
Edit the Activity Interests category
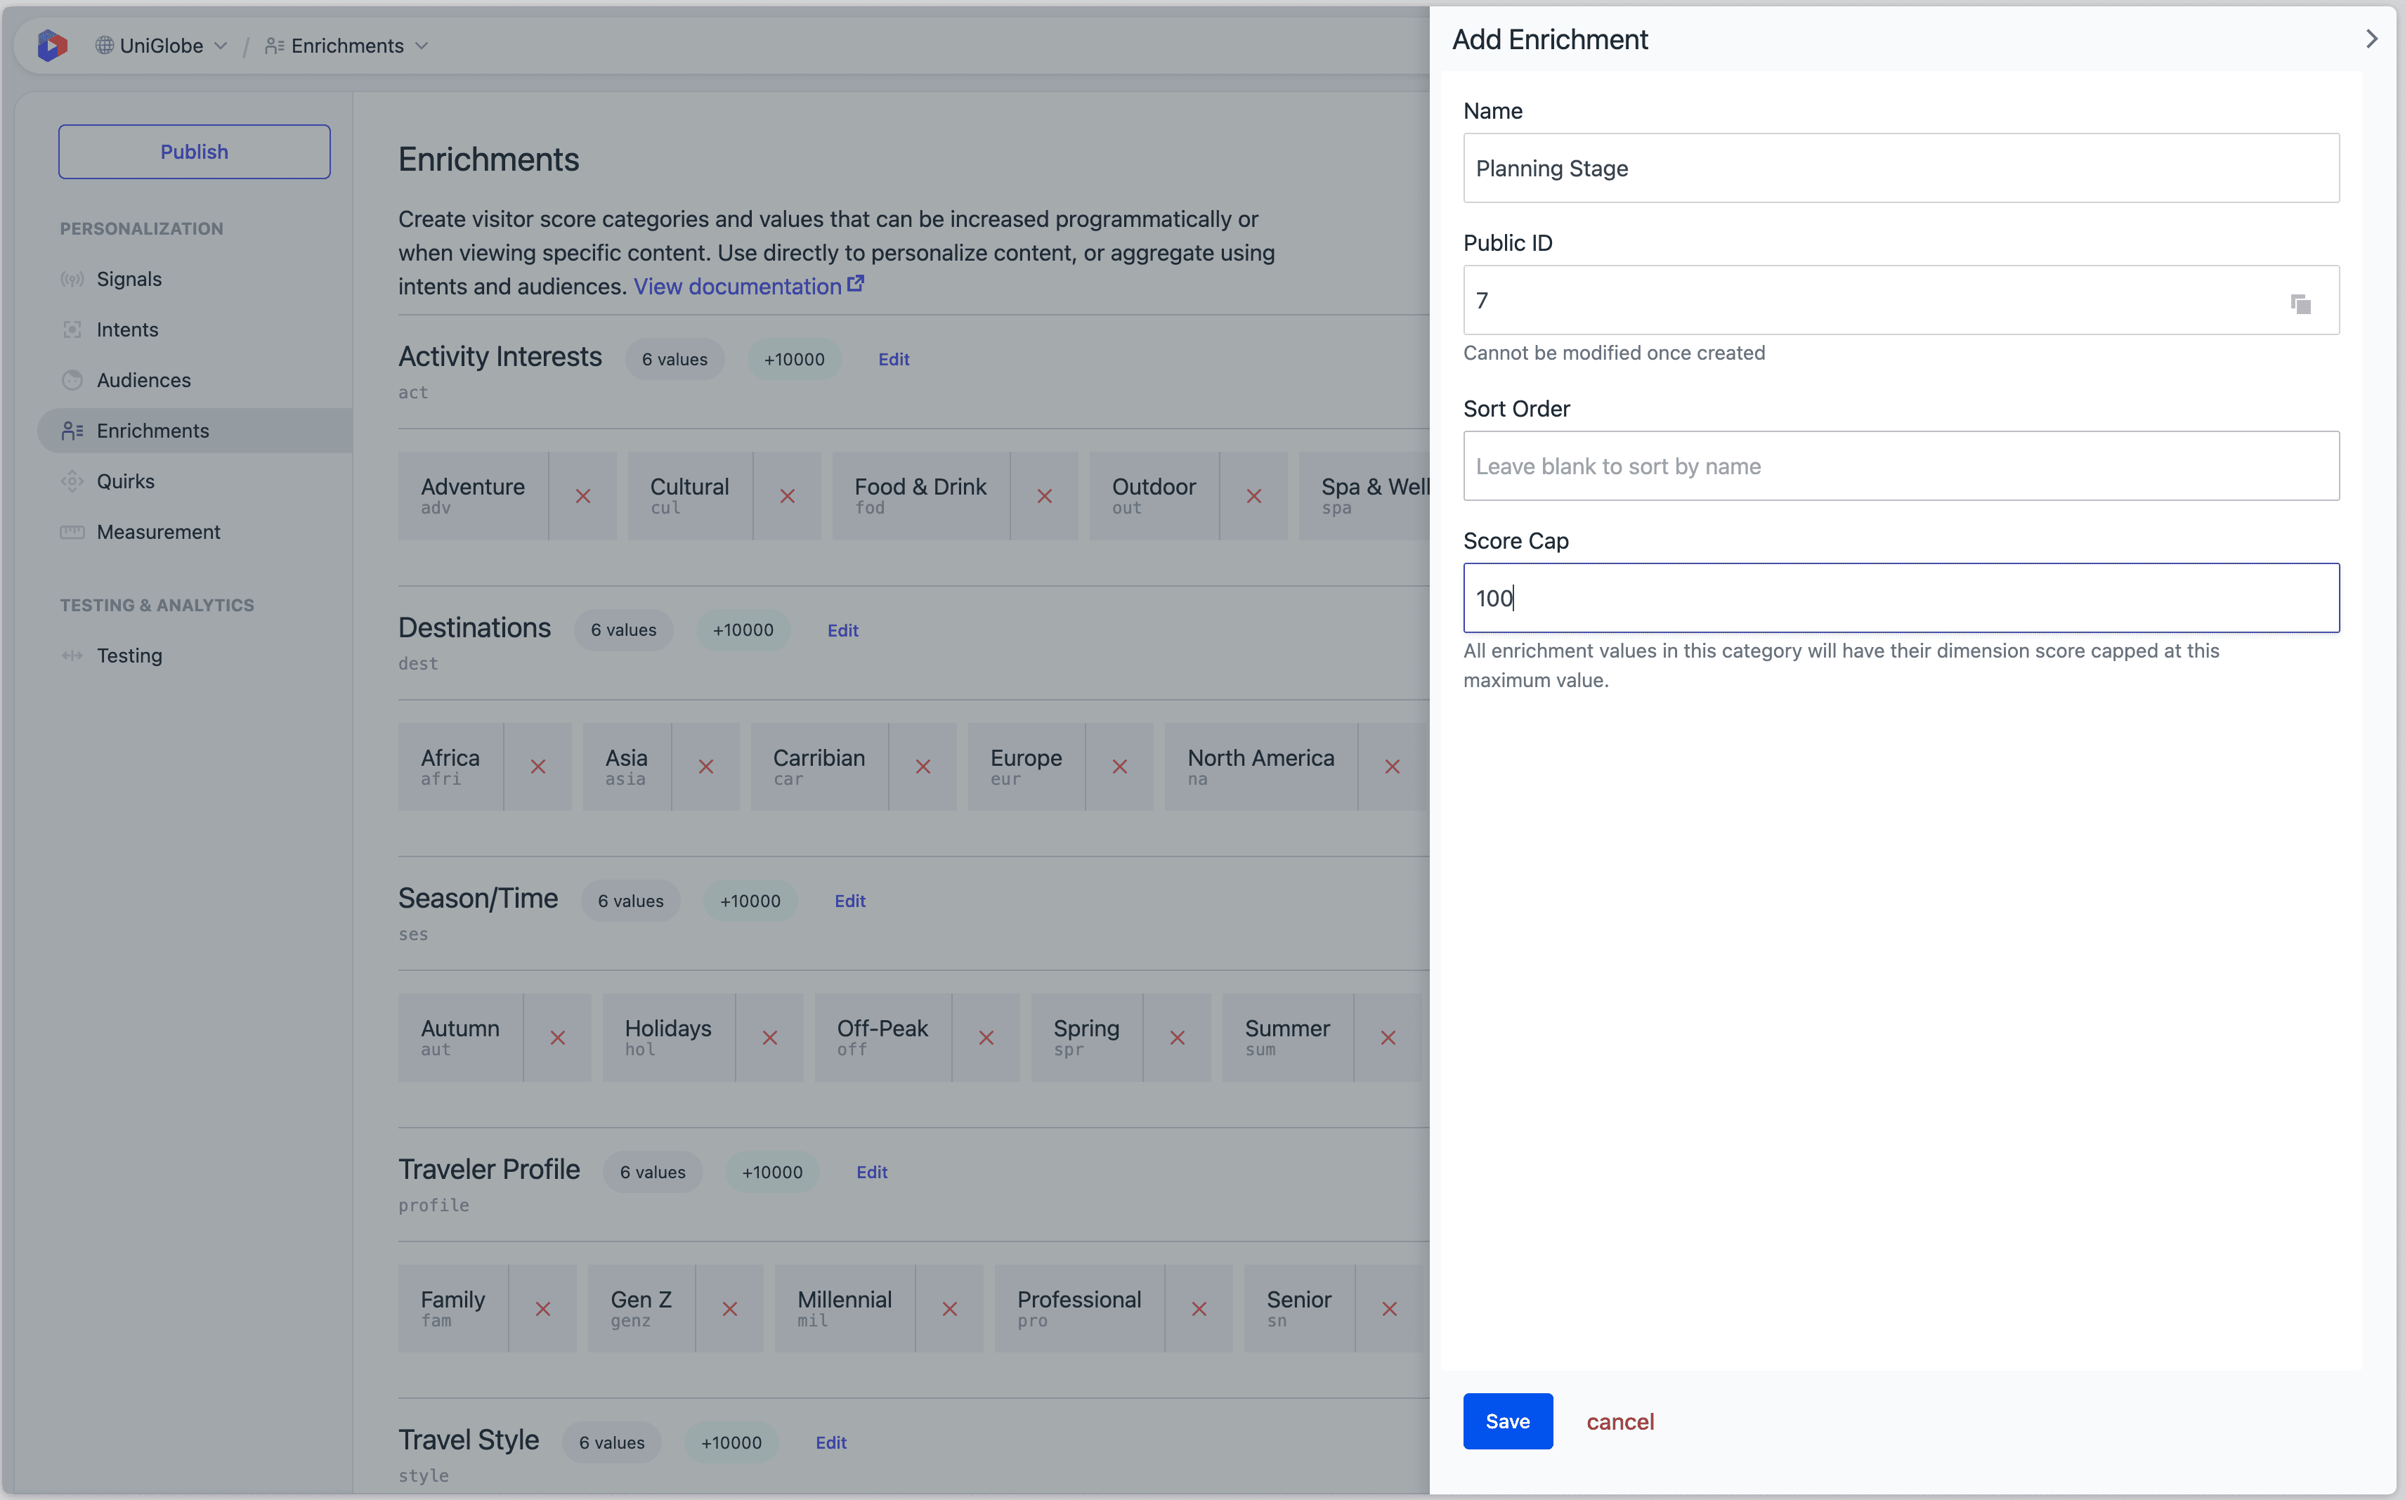point(893,359)
